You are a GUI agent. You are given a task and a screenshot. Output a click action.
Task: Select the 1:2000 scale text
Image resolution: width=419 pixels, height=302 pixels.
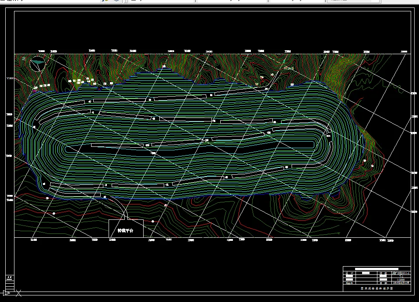point(401,280)
